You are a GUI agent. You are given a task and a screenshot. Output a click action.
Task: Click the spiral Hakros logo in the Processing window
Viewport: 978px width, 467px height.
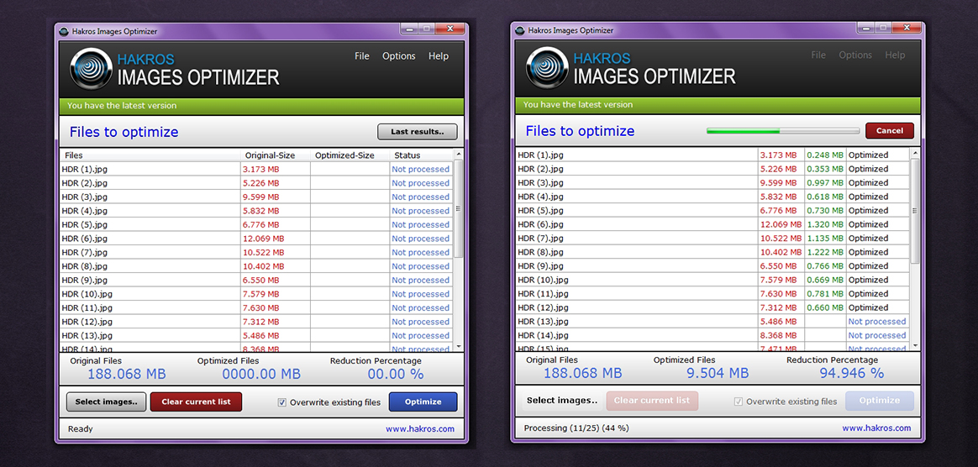click(547, 68)
